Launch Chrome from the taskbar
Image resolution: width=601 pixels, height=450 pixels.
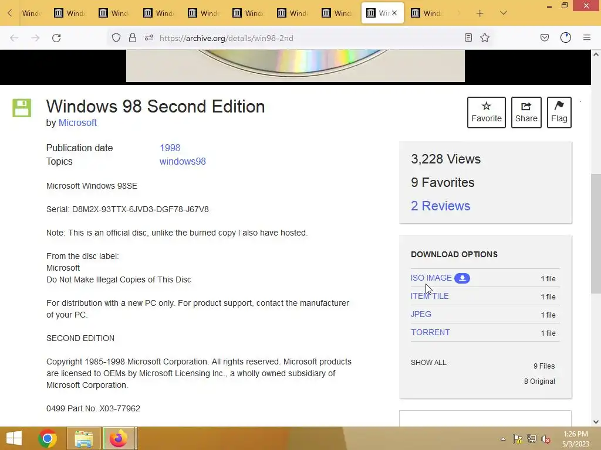[48, 438]
